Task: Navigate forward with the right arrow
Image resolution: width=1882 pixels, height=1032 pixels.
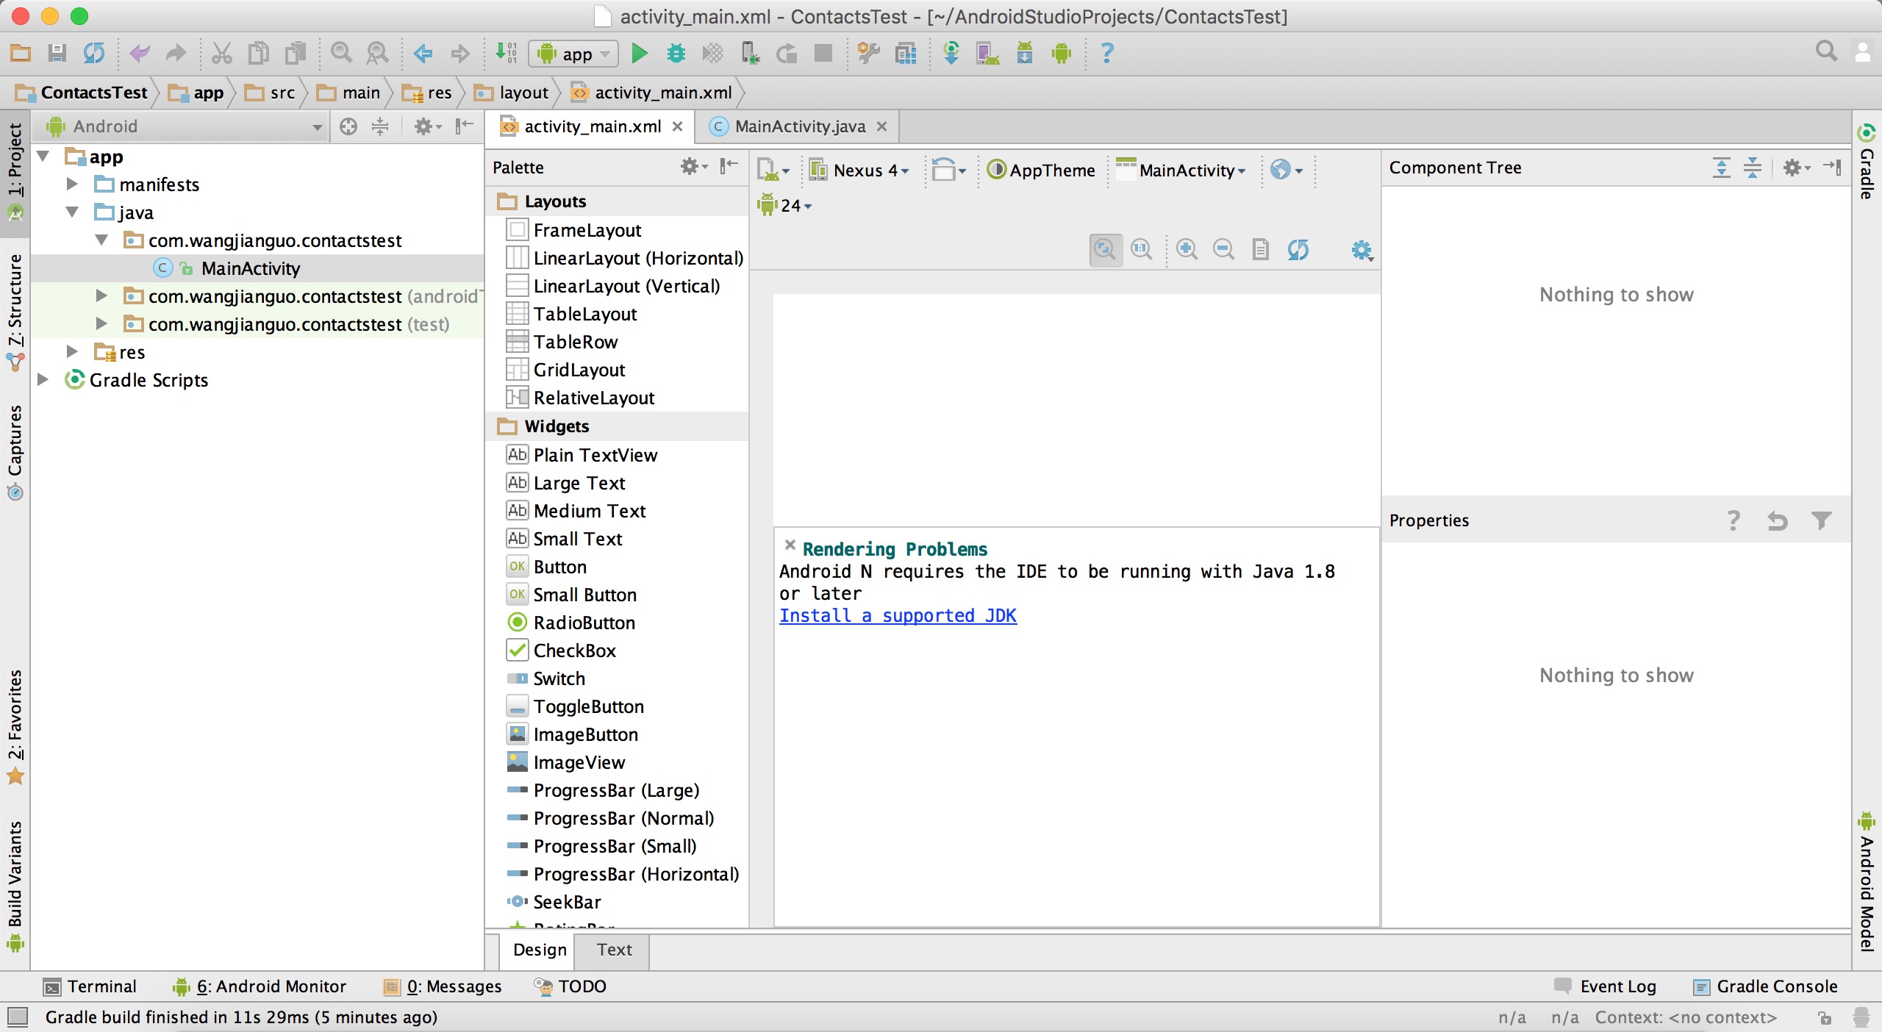Action: 460,54
